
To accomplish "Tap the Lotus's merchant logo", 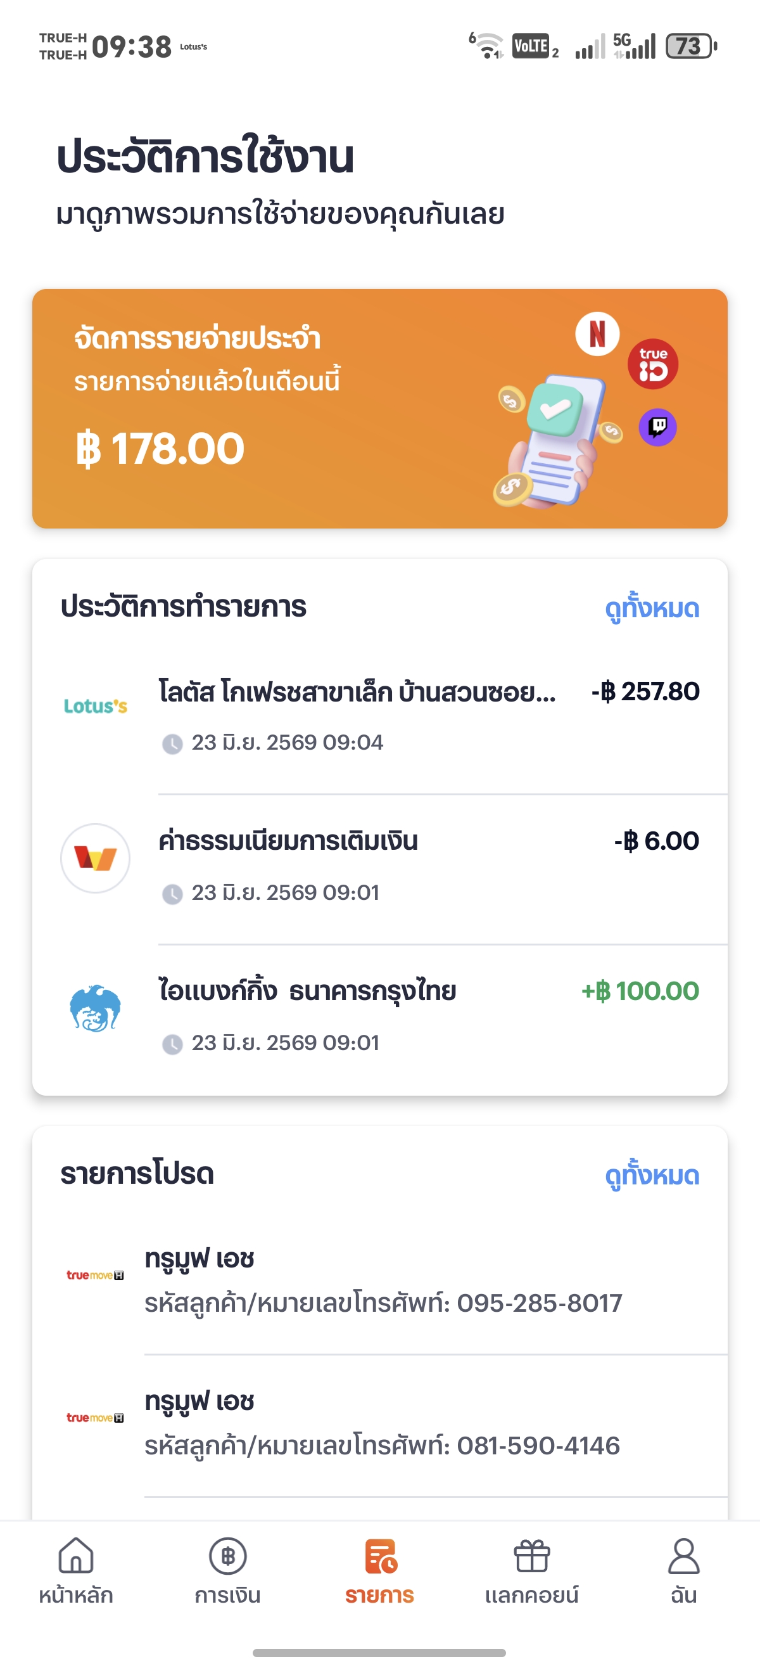I will click(x=96, y=706).
